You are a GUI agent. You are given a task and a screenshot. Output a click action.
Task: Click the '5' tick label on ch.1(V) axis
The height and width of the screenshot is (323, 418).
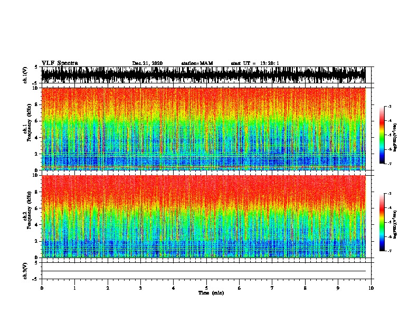(x=36, y=67)
